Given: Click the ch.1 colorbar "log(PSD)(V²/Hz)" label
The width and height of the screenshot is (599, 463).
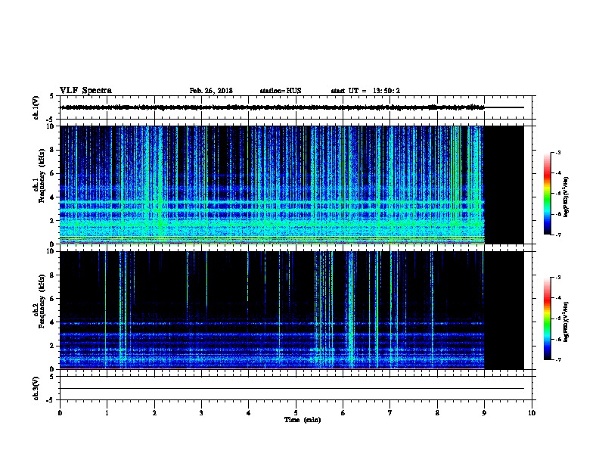Looking at the screenshot, I should tap(566, 197).
